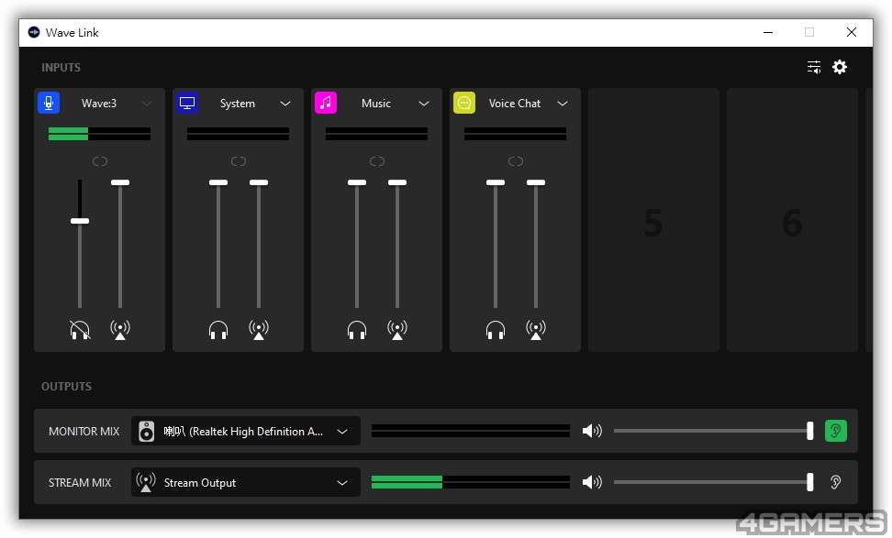
Task: Click the Monitor Mix level meter
Action: click(471, 431)
